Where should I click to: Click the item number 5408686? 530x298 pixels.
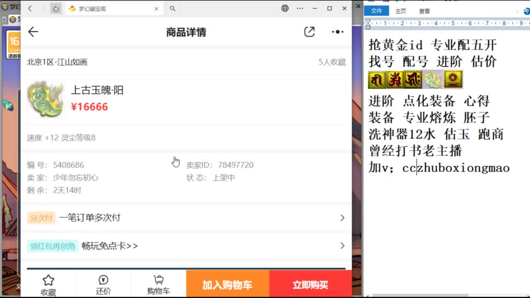click(x=69, y=165)
